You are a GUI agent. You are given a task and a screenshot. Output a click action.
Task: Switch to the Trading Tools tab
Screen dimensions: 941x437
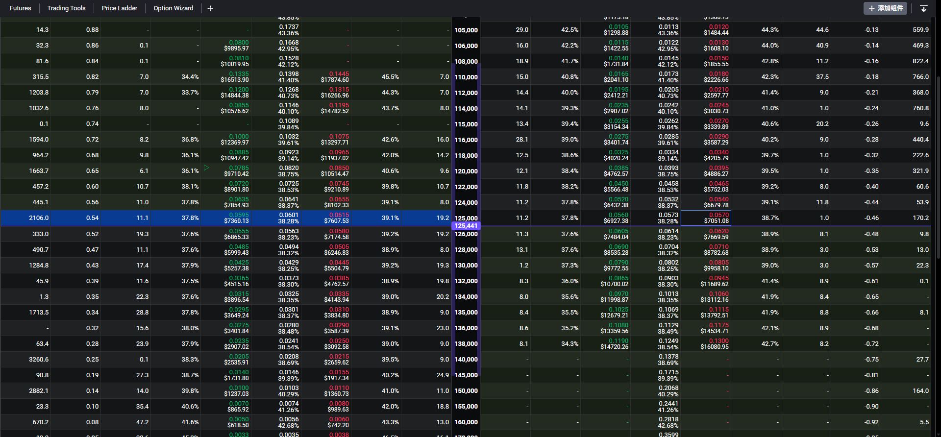[66, 8]
